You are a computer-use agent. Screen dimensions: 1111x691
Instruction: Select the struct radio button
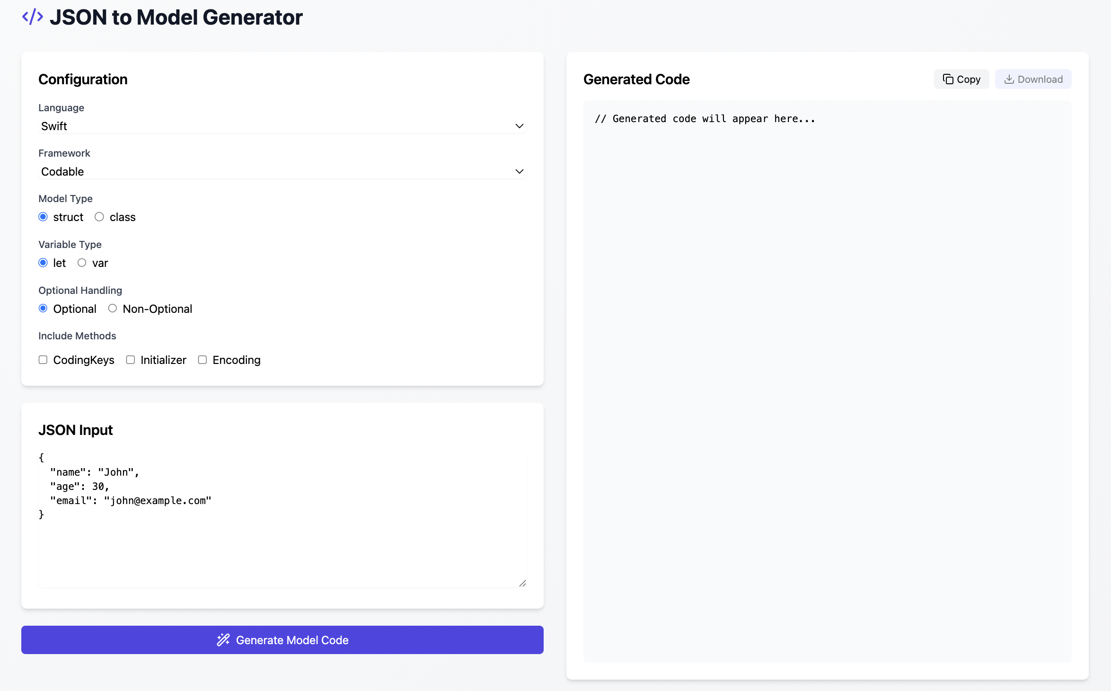tap(43, 217)
